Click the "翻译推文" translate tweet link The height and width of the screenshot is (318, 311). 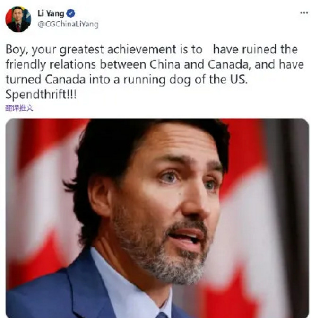[19, 108]
